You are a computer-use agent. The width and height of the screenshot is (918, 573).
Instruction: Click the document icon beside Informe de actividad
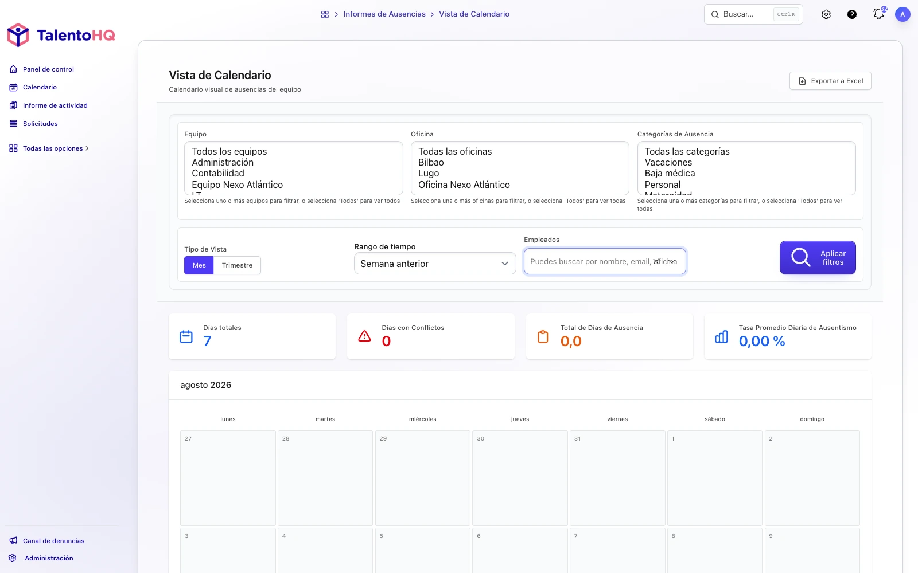(13, 105)
